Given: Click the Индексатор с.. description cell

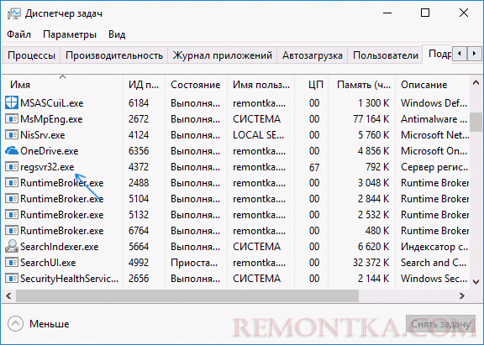Looking at the screenshot, I should pyautogui.click(x=434, y=247).
